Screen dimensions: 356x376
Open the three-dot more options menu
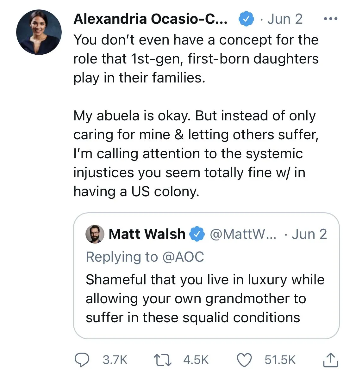(331, 19)
